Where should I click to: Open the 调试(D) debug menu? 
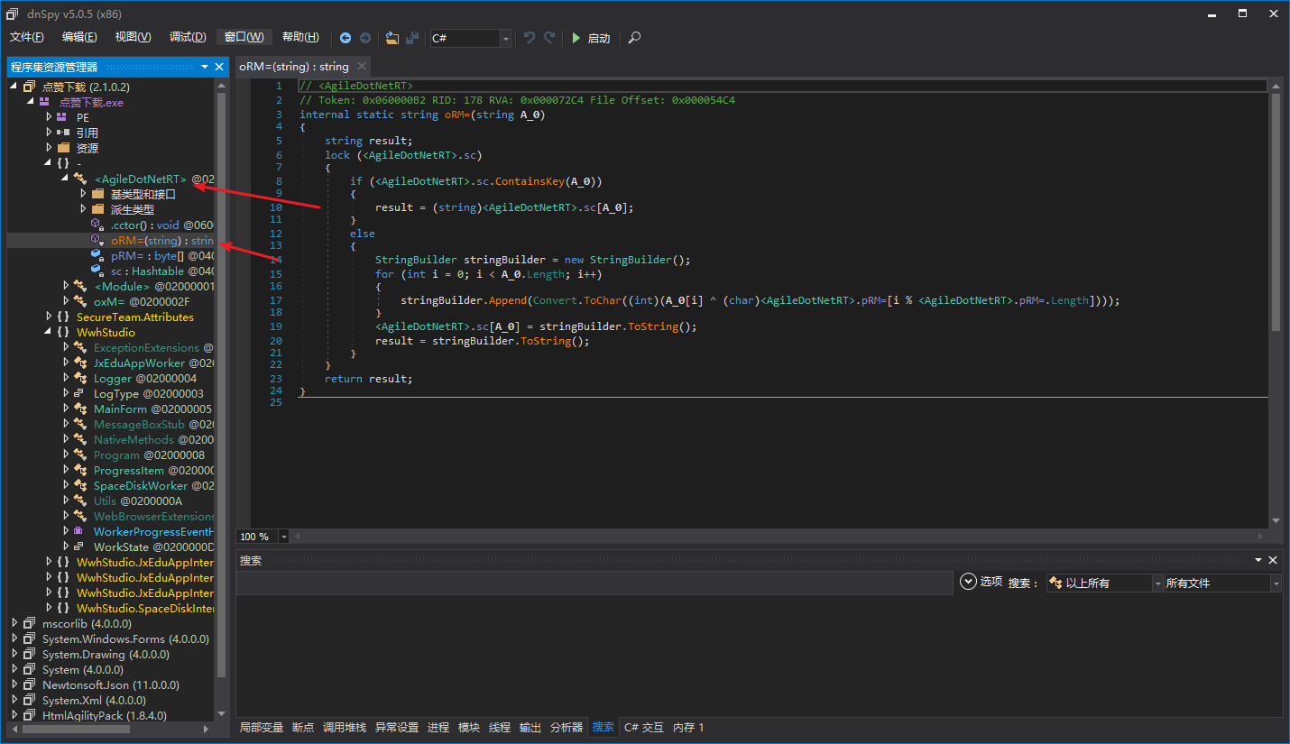(188, 37)
